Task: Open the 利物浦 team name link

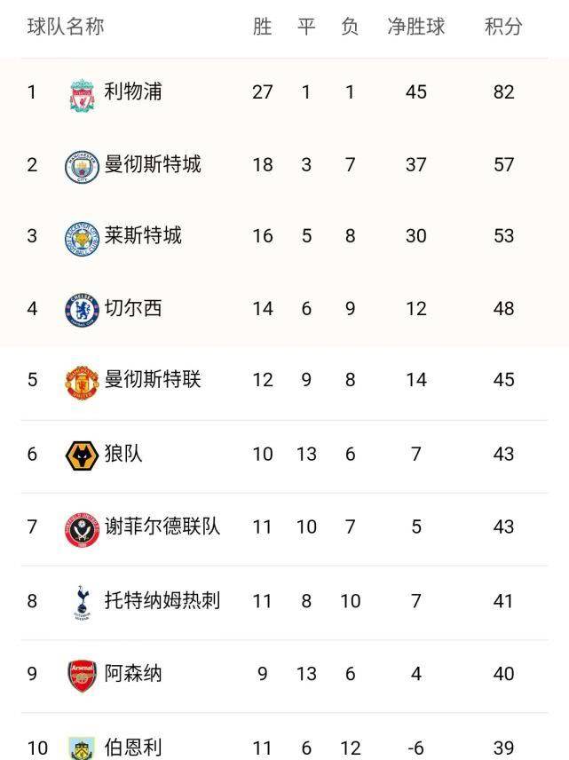Action: (133, 91)
